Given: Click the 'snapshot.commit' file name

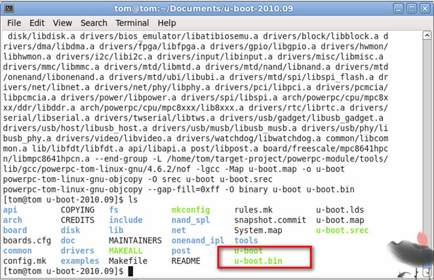Looking at the screenshot, I should tap(270, 220).
